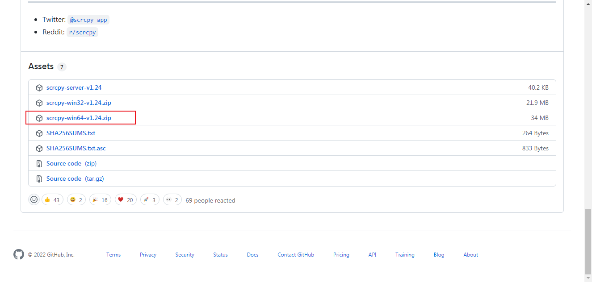Open the Terms footer link
The height and width of the screenshot is (282, 592).
click(113, 255)
